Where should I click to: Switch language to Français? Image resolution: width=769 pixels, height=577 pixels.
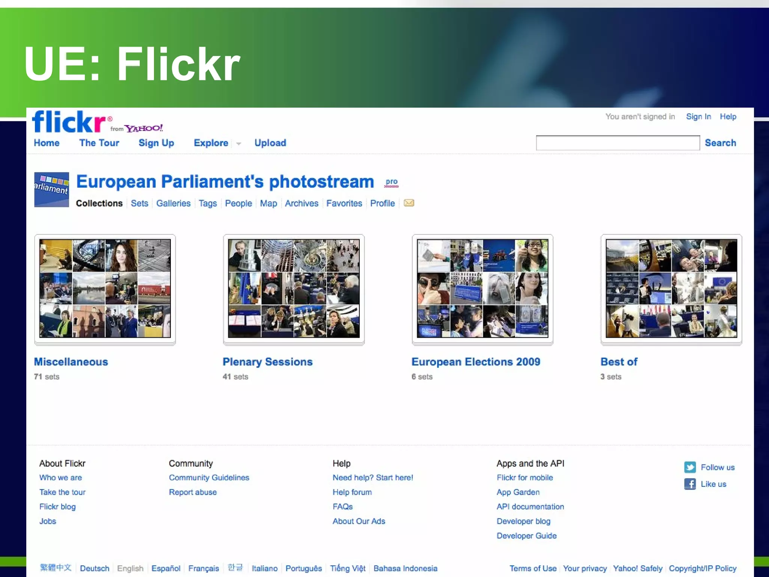[204, 568]
